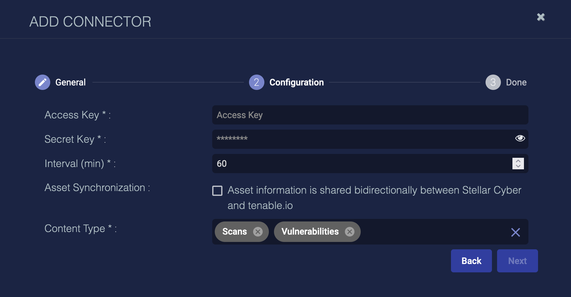The image size is (571, 297).
Task: Increase the interval using up arrow
Action: (518, 161)
